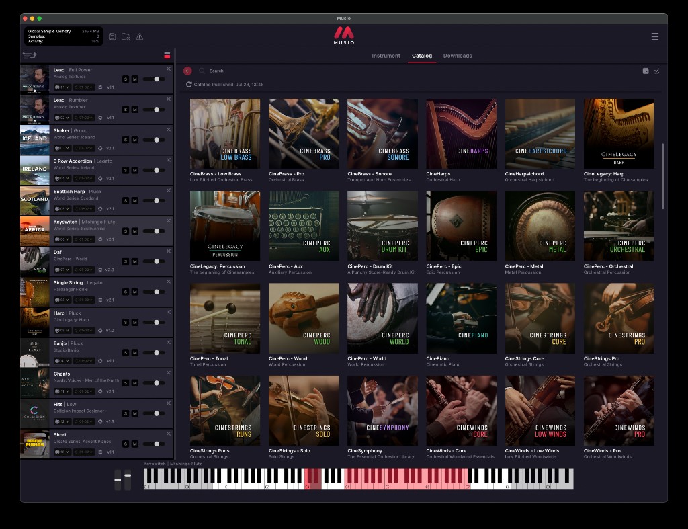Click the warning triangle icon
This screenshot has width=688, height=529.
(140, 36)
